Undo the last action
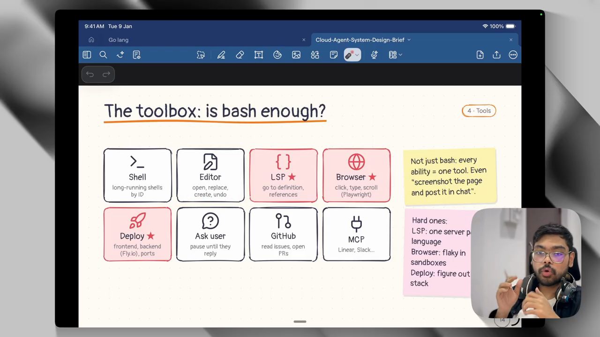This screenshot has height=337, width=600. (x=90, y=74)
